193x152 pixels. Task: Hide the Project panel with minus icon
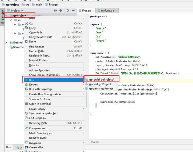(x=73, y=11)
